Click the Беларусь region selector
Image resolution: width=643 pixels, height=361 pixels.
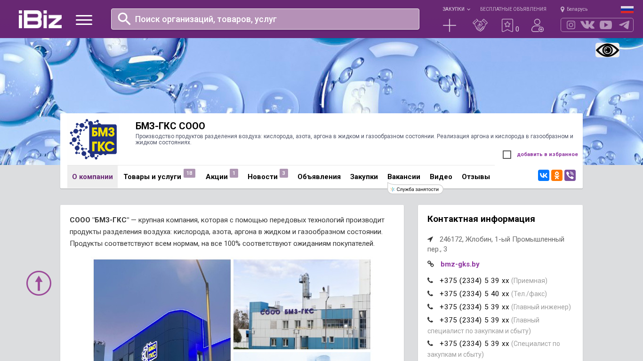pos(577,9)
